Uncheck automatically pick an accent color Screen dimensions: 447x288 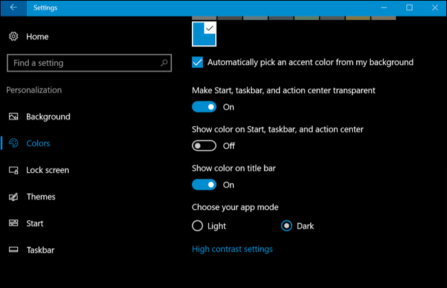click(x=198, y=62)
